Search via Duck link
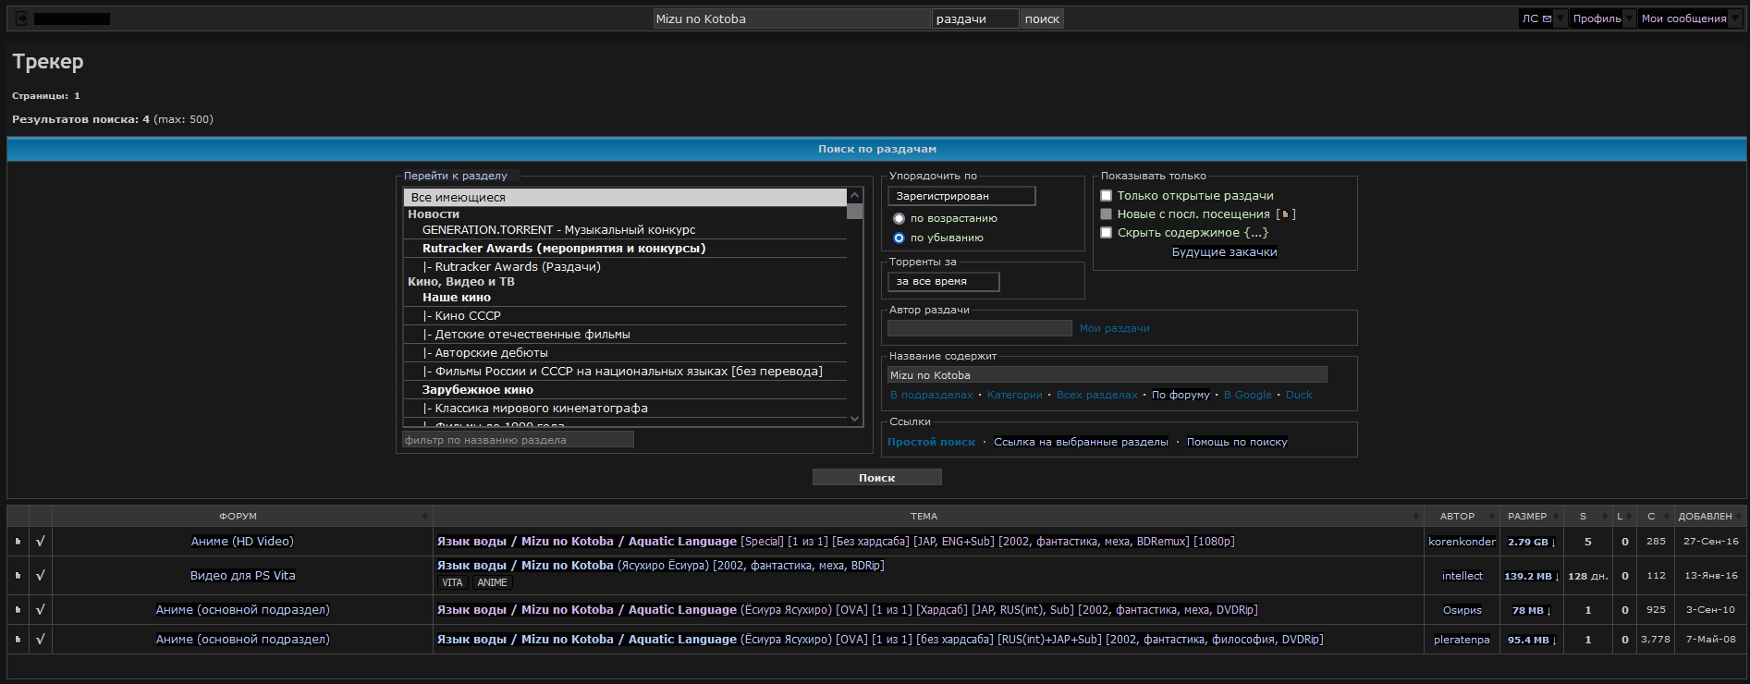Screen dimensions: 1750x684 click(x=1299, y=395)
